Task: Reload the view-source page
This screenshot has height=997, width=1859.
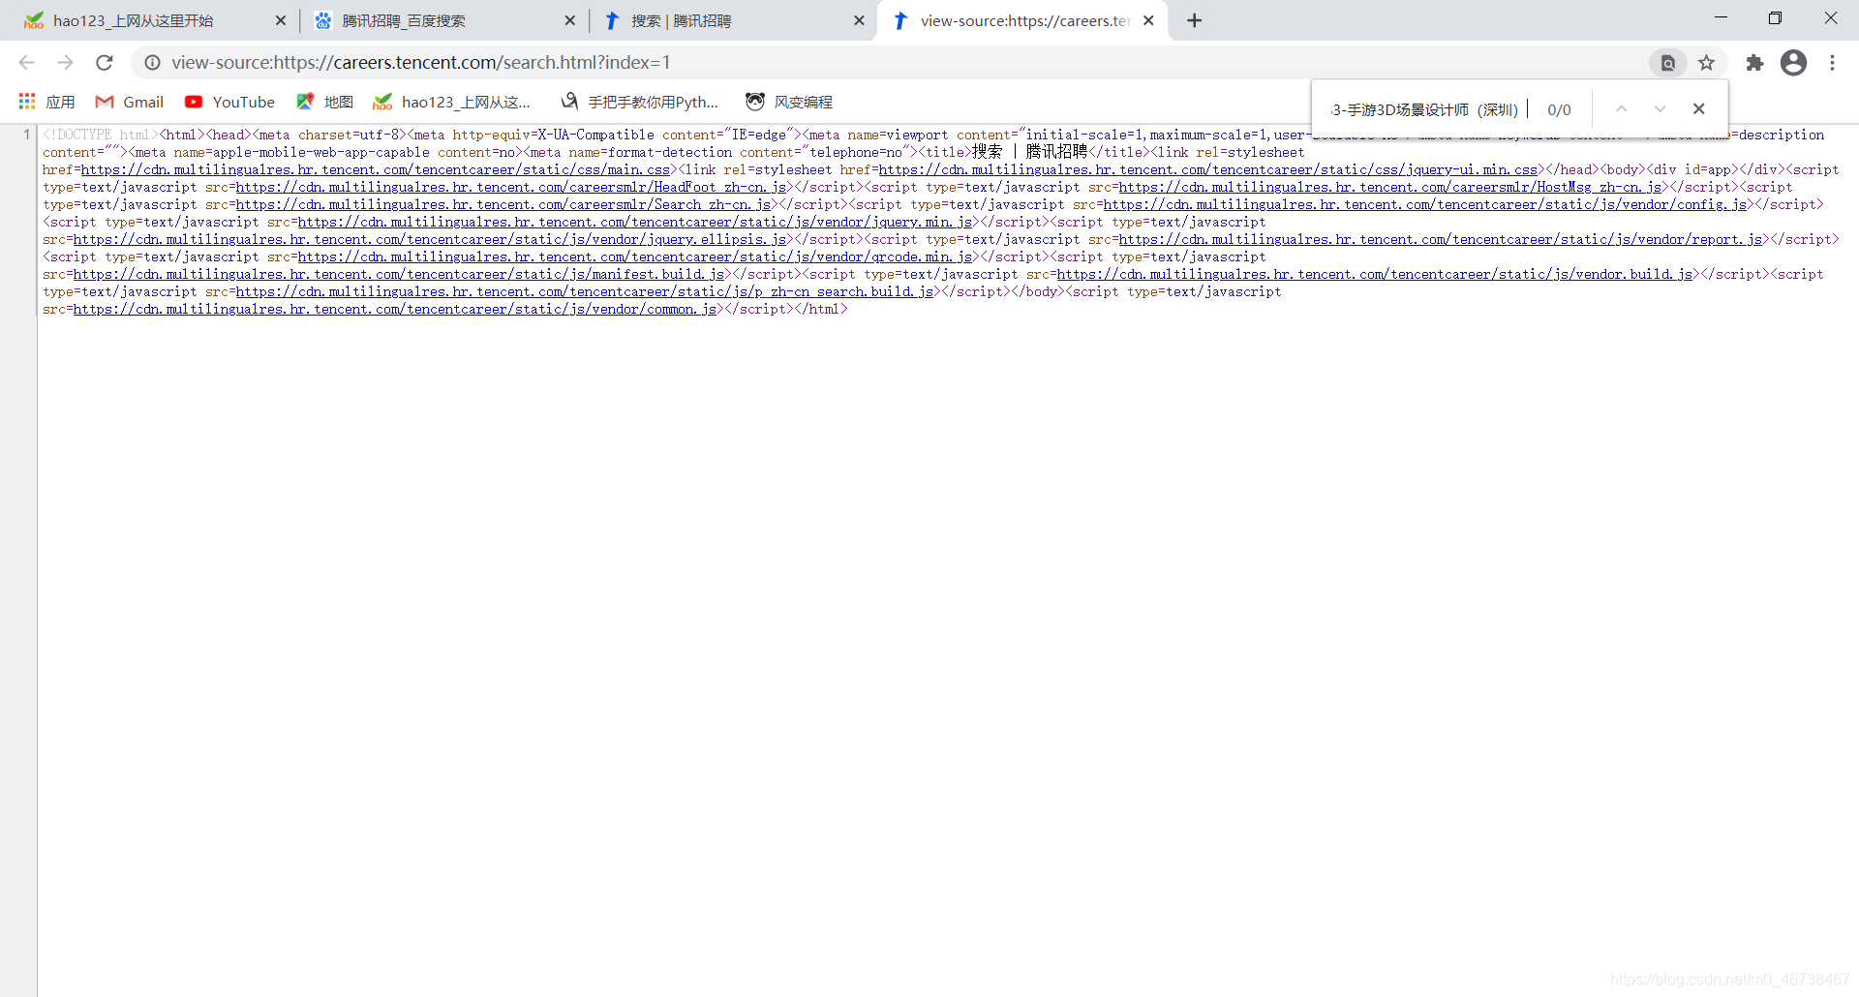Action: pos(105,63)
